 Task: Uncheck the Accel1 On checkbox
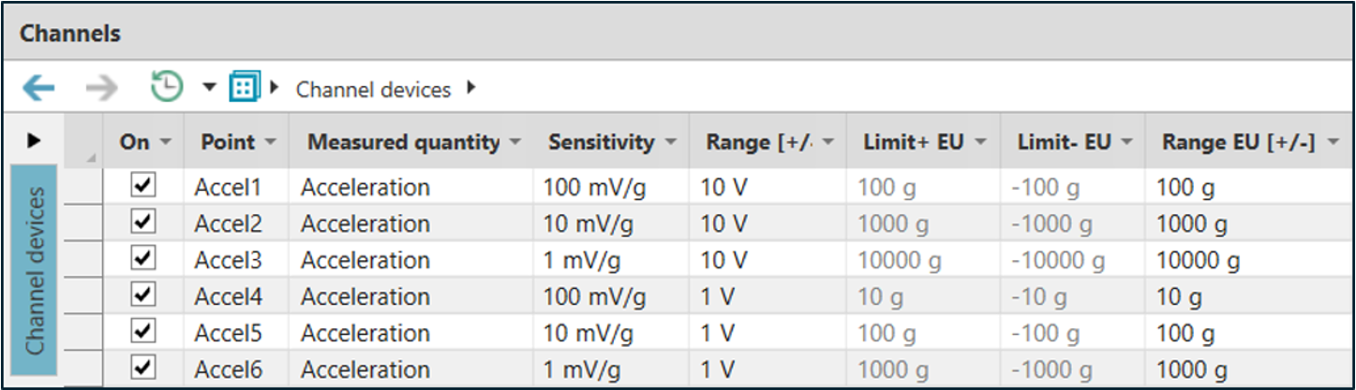[142, 187]
